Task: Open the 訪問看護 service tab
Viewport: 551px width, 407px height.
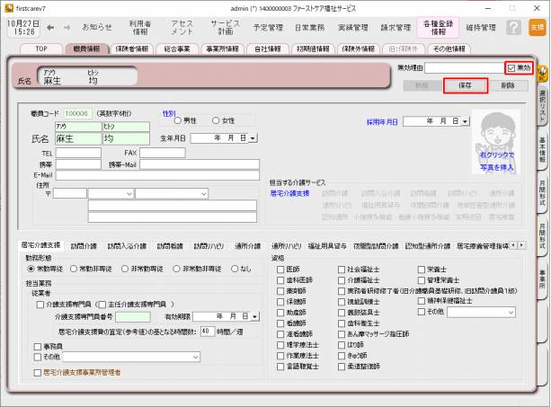Action: pos(170,244)
